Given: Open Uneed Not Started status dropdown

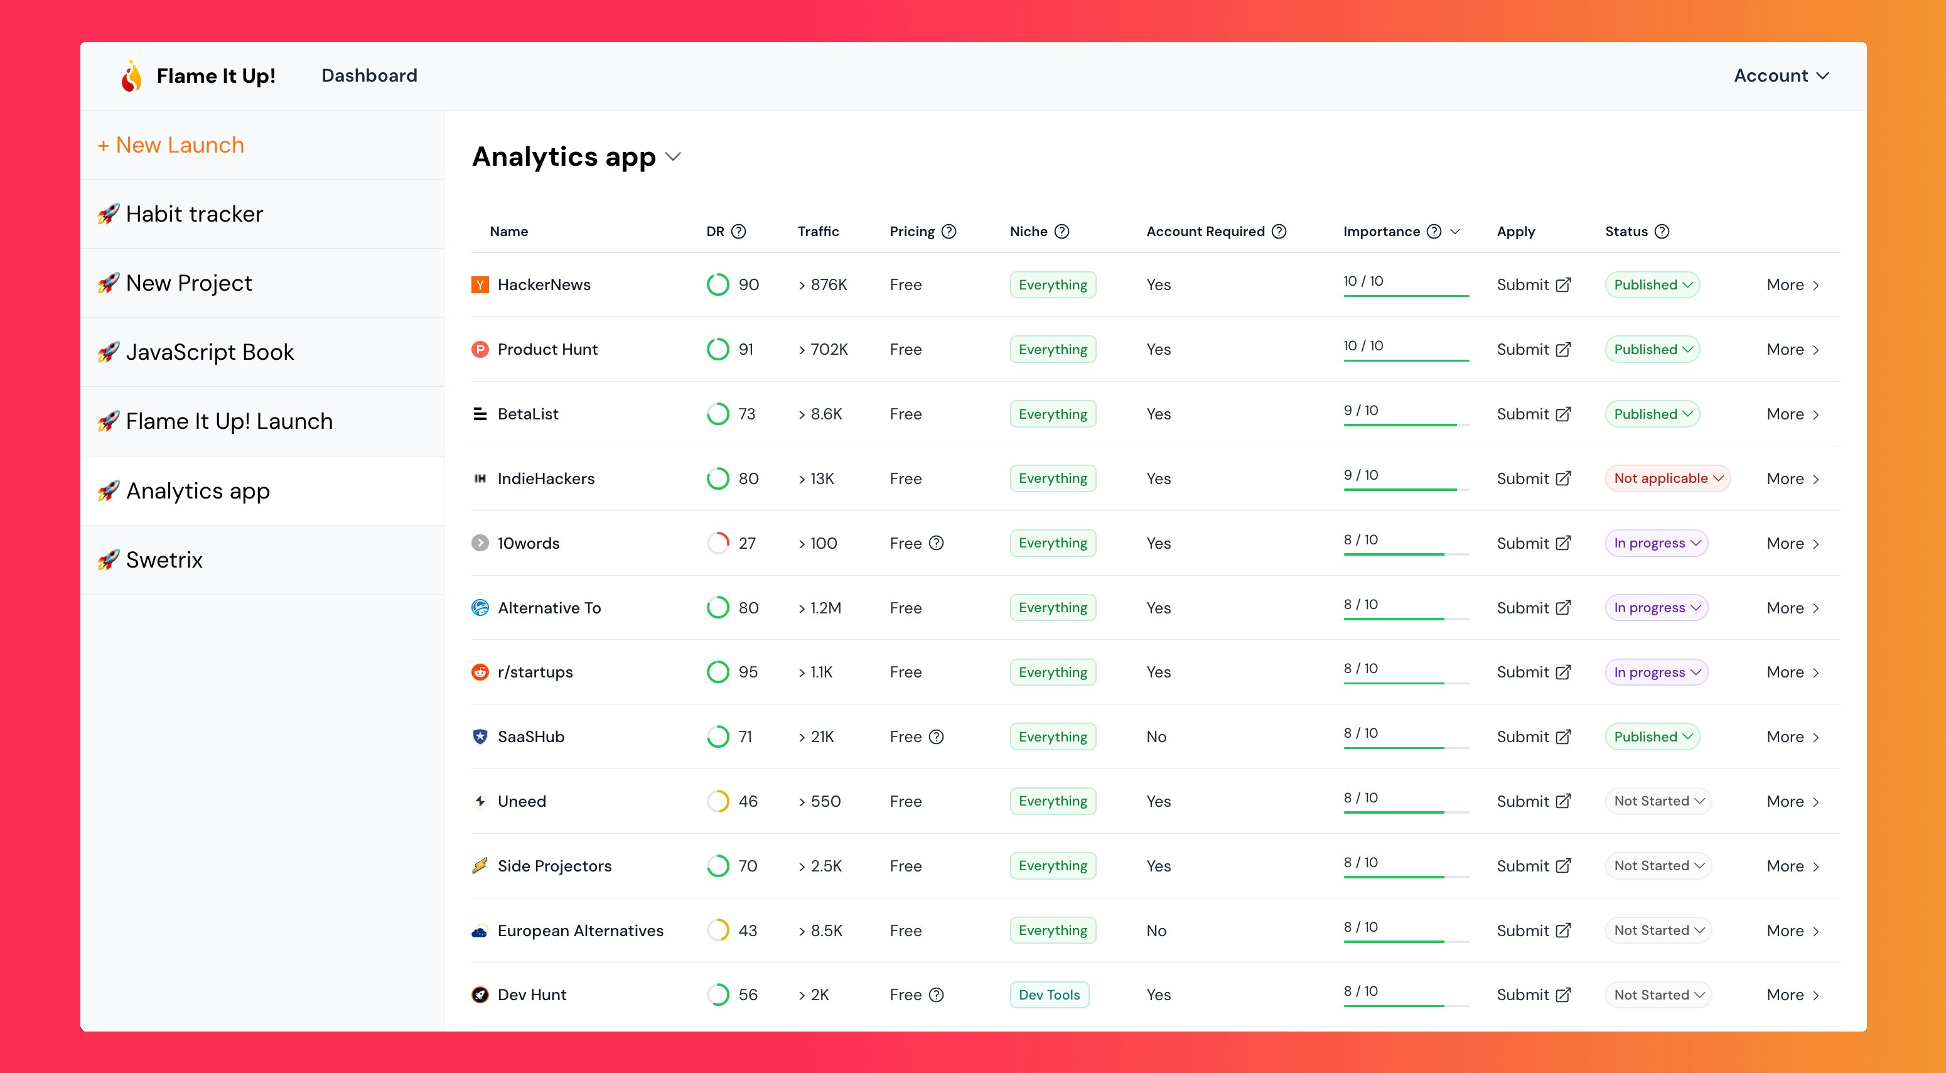Looking at the screenshot, I should tap(1658, 801).
